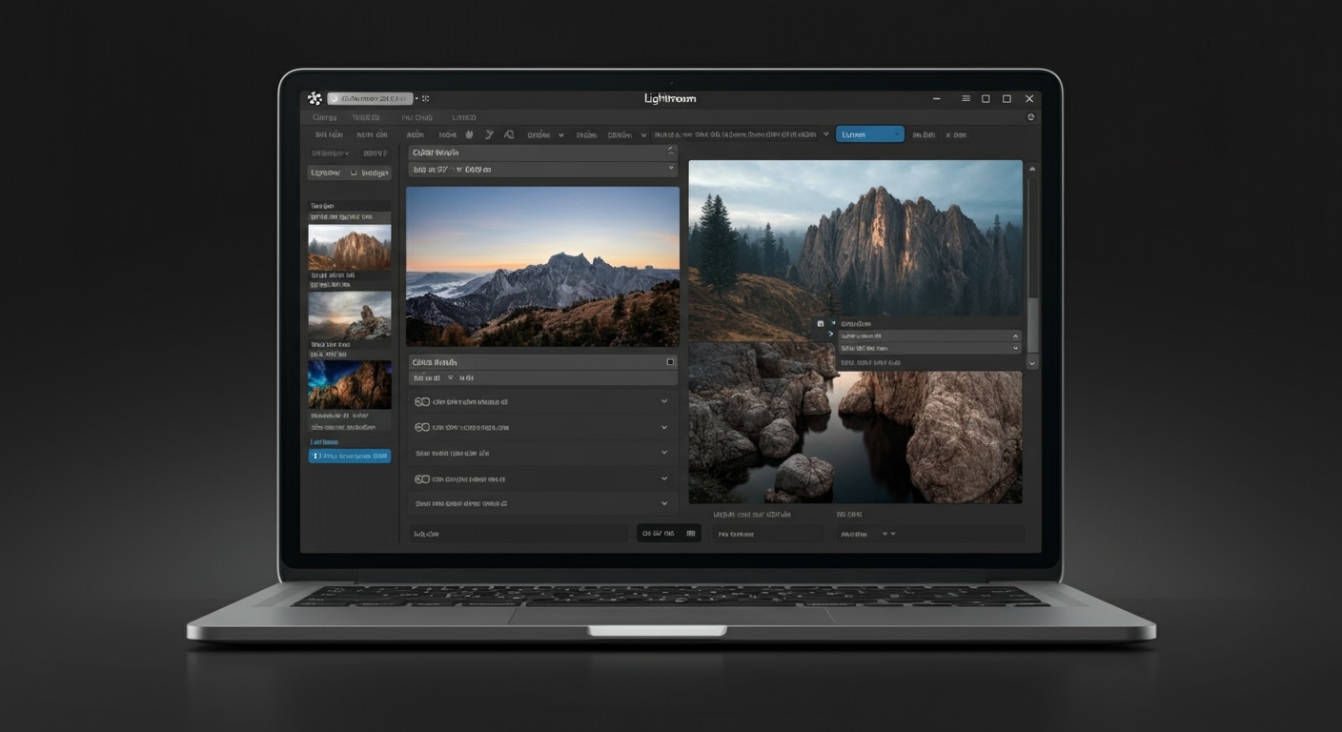This screenshot has width=1342, height=732.
Task: Click the dark button at the bottom center
Action: click(668, 534)
